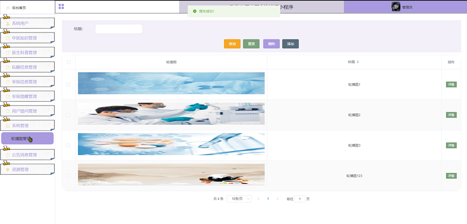Open the 资源管理 menu label

coord(20,170)
